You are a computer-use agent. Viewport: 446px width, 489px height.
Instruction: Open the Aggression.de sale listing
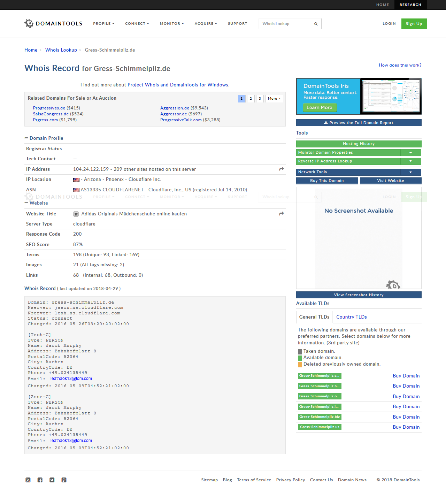pyautogui.click(x=175, y=108)
